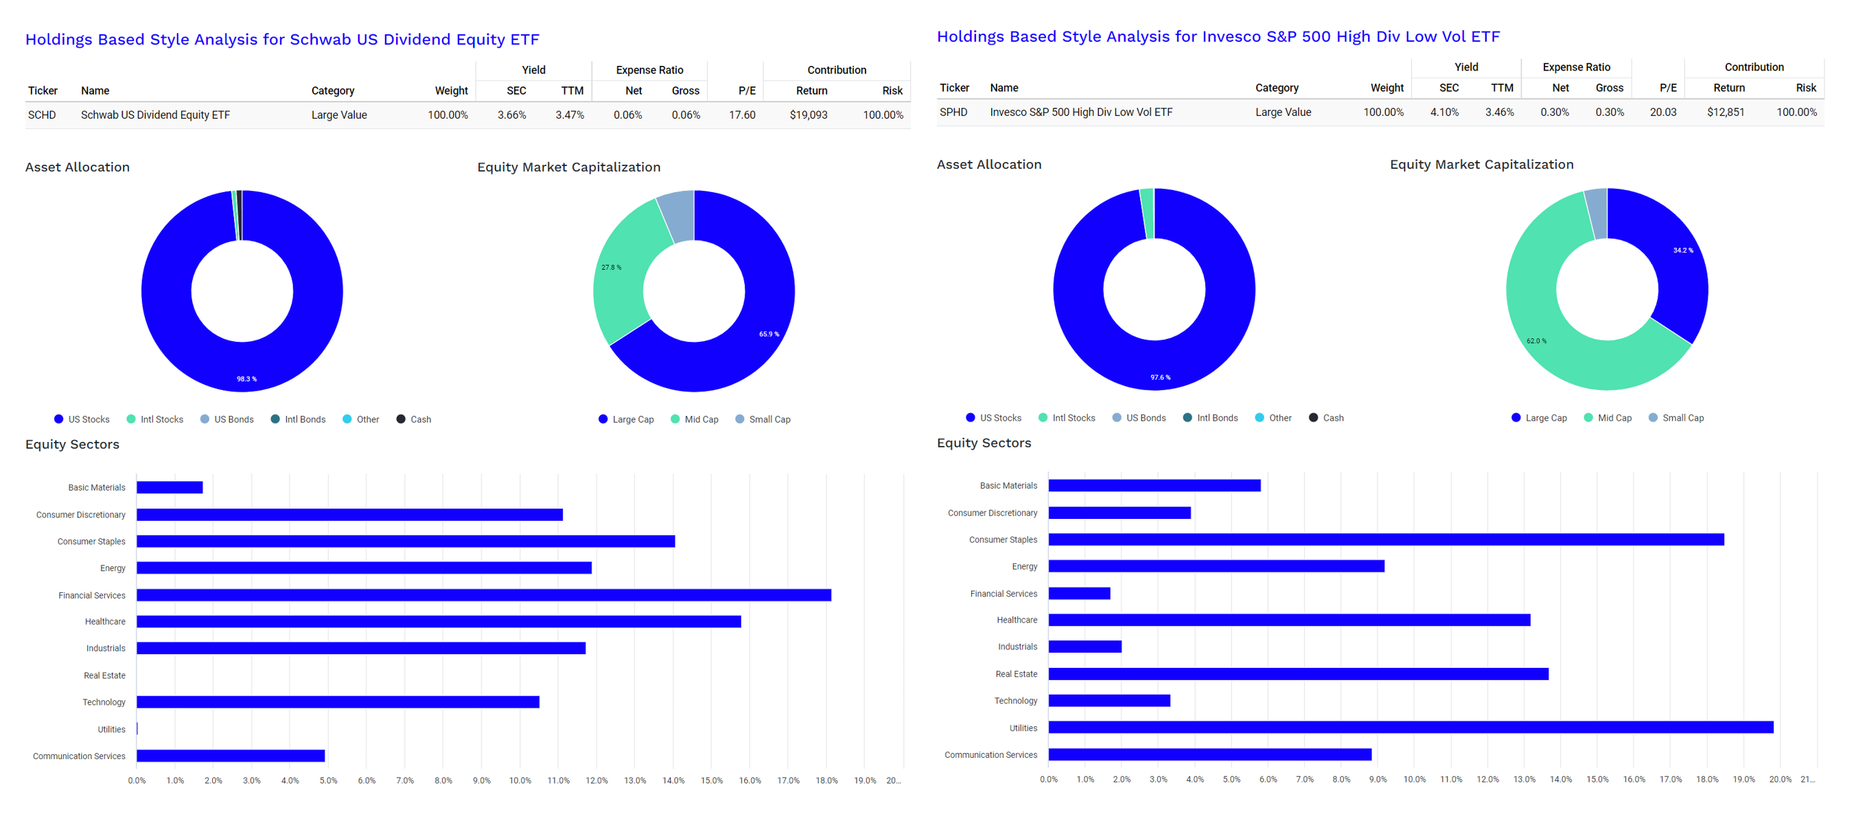Click the SPHD ticker cell
The width and height of the screenshot is (1856, 825).
tap(953, 113)
